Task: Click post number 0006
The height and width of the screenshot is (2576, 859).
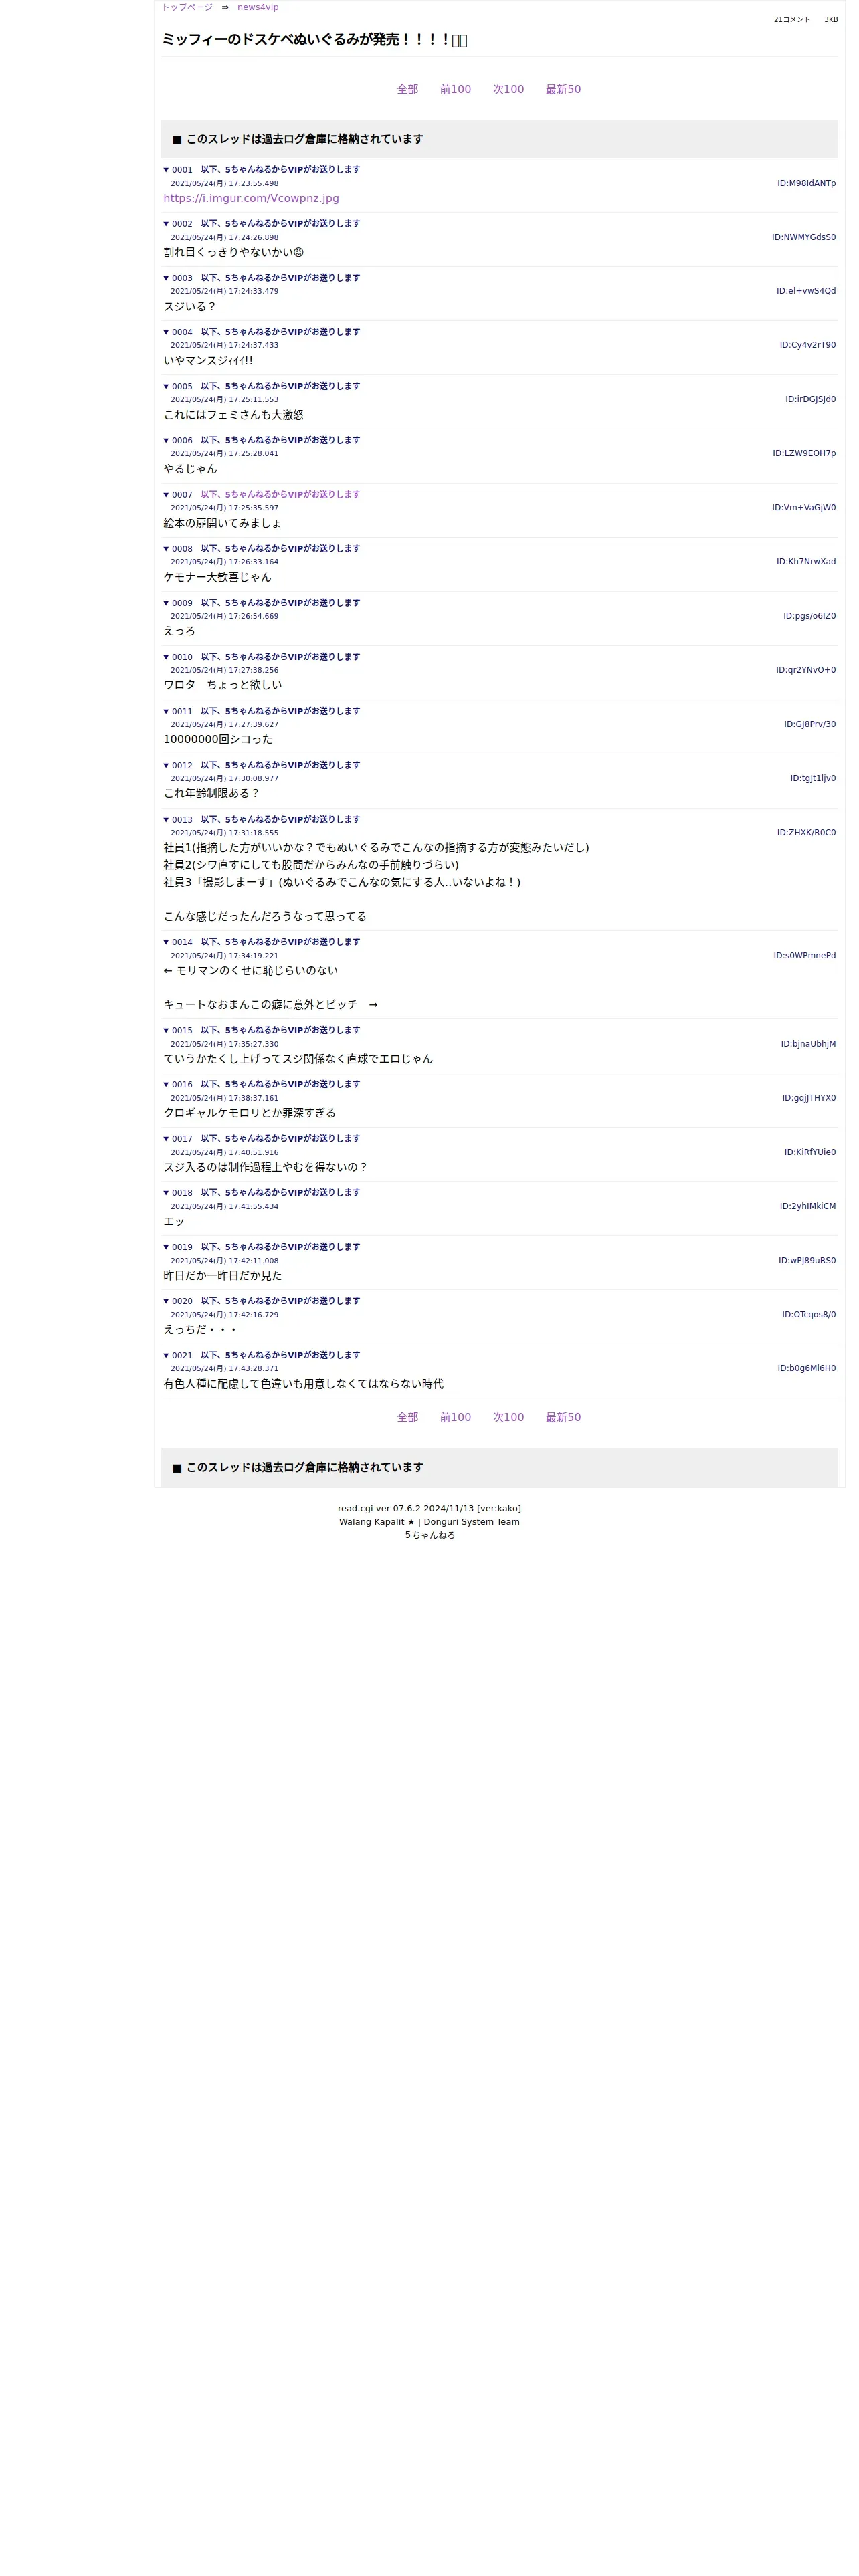Action: pos(182,441)
